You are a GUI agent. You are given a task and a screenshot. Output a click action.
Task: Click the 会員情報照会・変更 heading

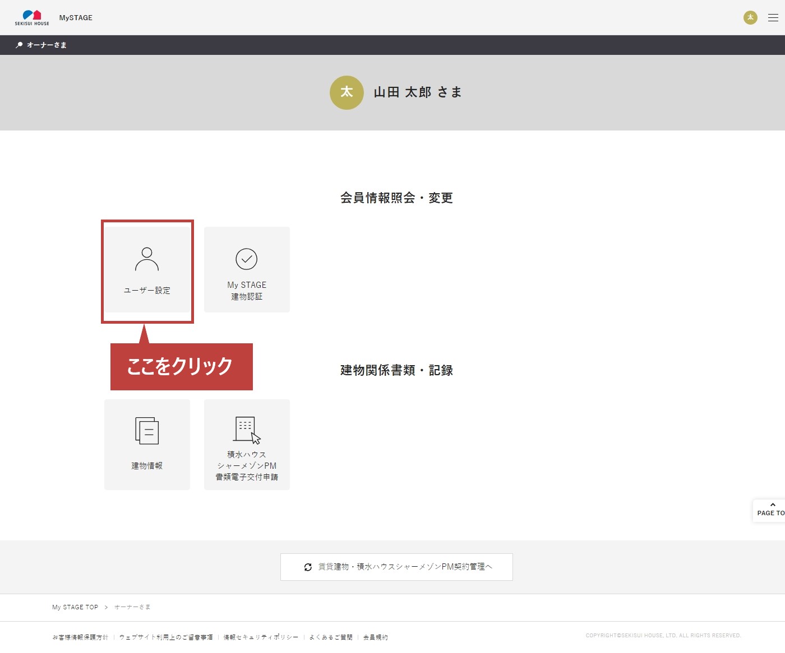point(396,198)
